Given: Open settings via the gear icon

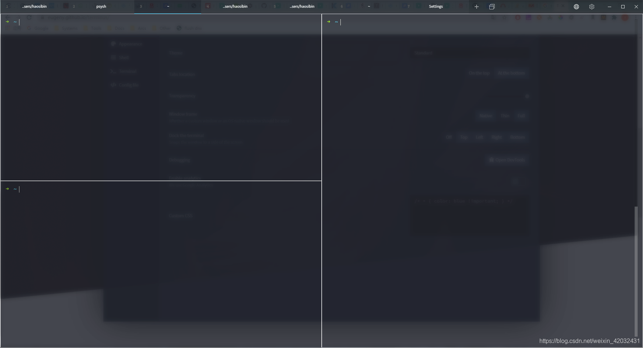Looking at the screenshot, I should click(592, 7).
